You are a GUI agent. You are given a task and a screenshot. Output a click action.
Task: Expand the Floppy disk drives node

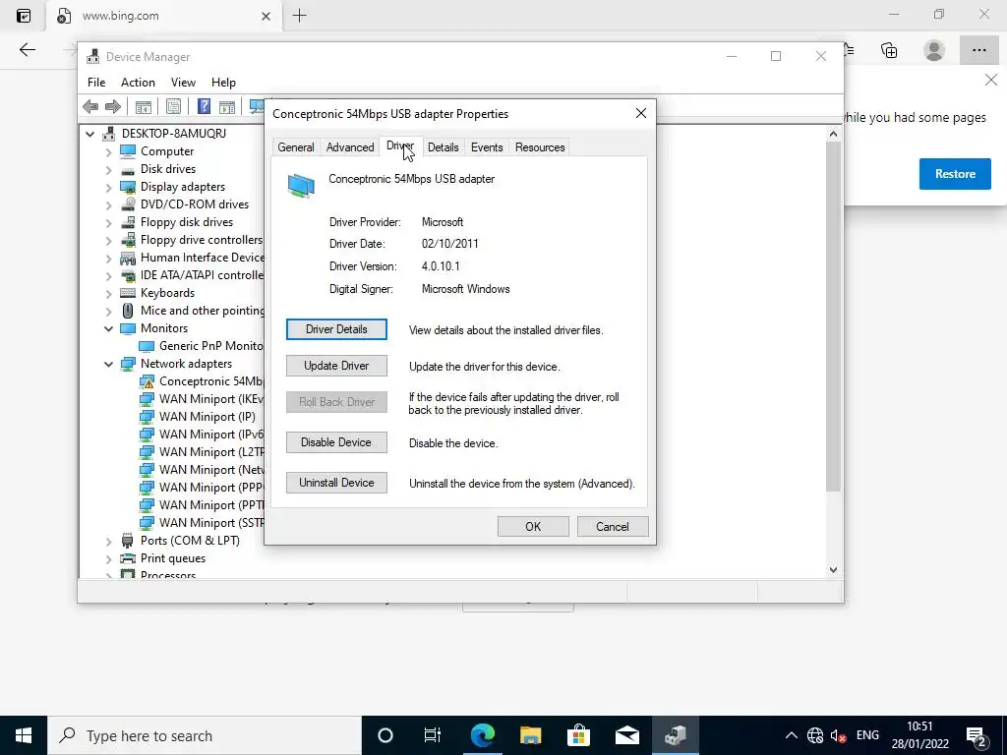[x=108, y=223]
